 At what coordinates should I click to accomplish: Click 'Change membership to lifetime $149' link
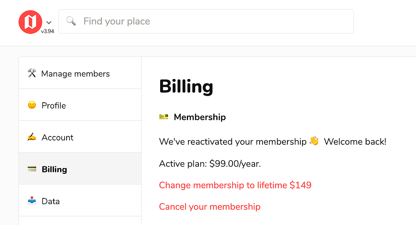pos(235,185)
